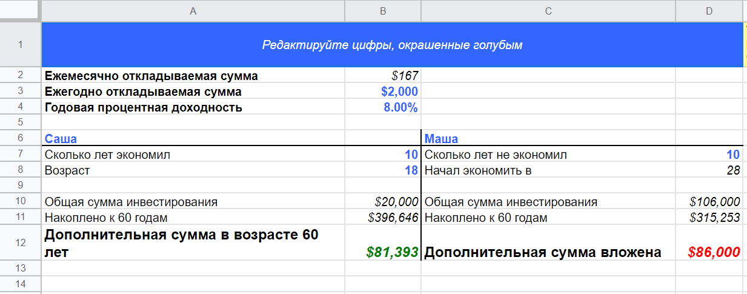Image resolution: width=747 pixels, height=294 pixels.
Task: Select the 'Маша' heading cell
Action: 548,139
